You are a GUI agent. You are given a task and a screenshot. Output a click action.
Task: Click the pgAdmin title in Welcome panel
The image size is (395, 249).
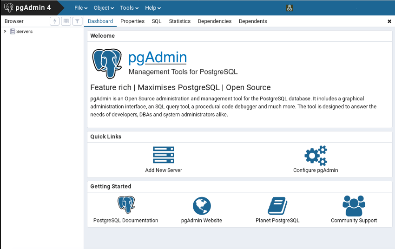[x=158, y=58]
